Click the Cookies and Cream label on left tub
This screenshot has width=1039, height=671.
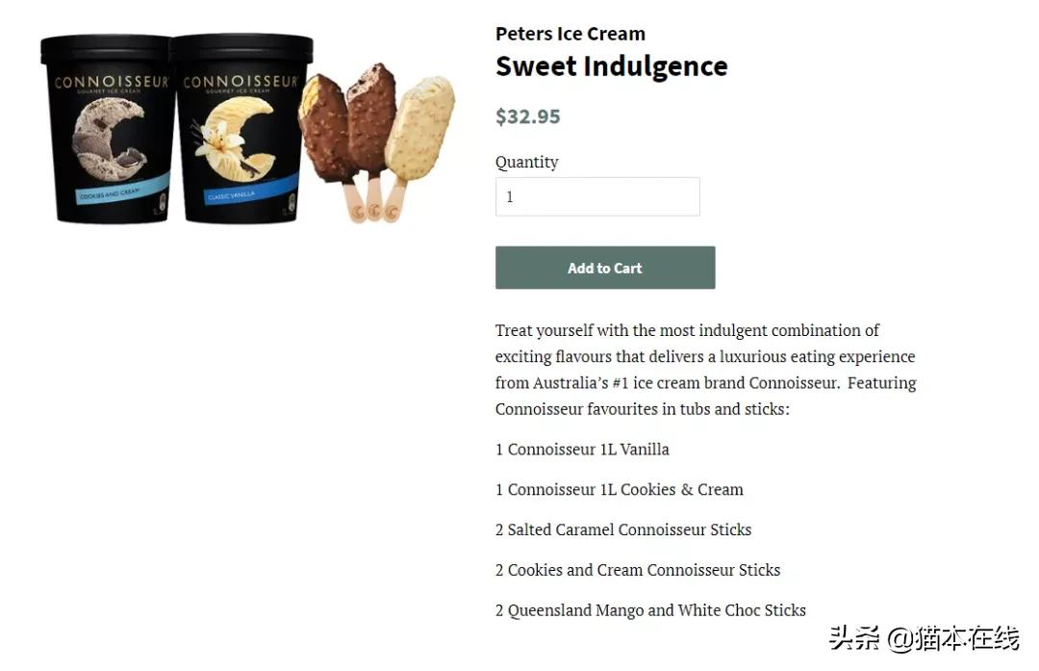110,193
